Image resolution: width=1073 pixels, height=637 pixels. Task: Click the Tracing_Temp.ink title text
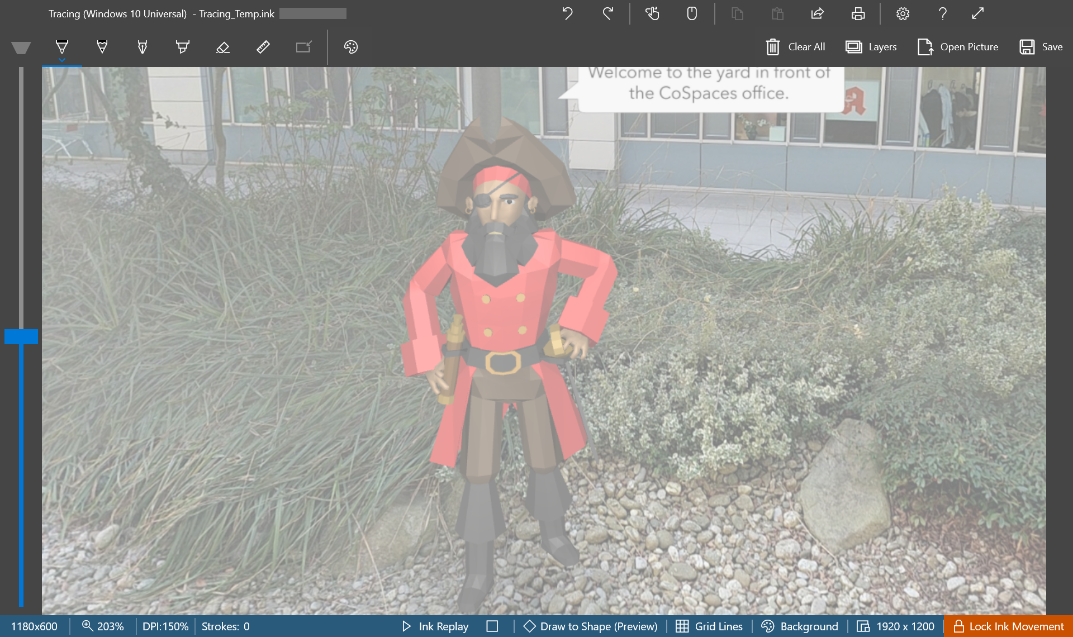click(x=236, y=13)
